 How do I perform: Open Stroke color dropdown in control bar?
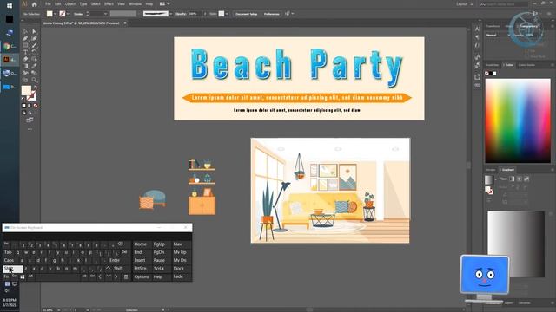pos(68,14)
